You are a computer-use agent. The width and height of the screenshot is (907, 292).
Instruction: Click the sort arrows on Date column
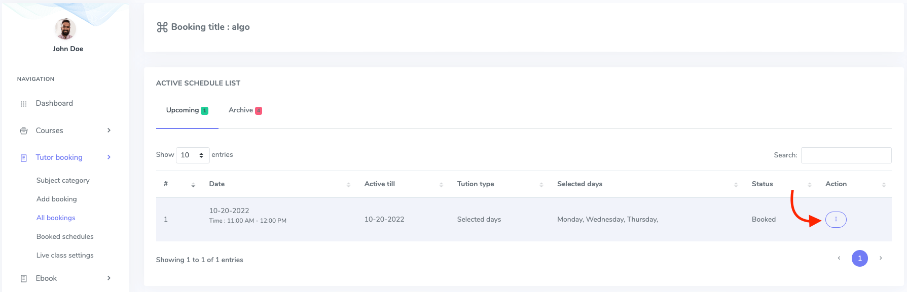pos(348,185)
